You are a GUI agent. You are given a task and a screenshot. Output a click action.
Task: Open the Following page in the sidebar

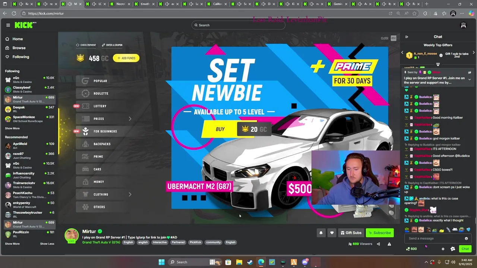click(x=20, y=57)
